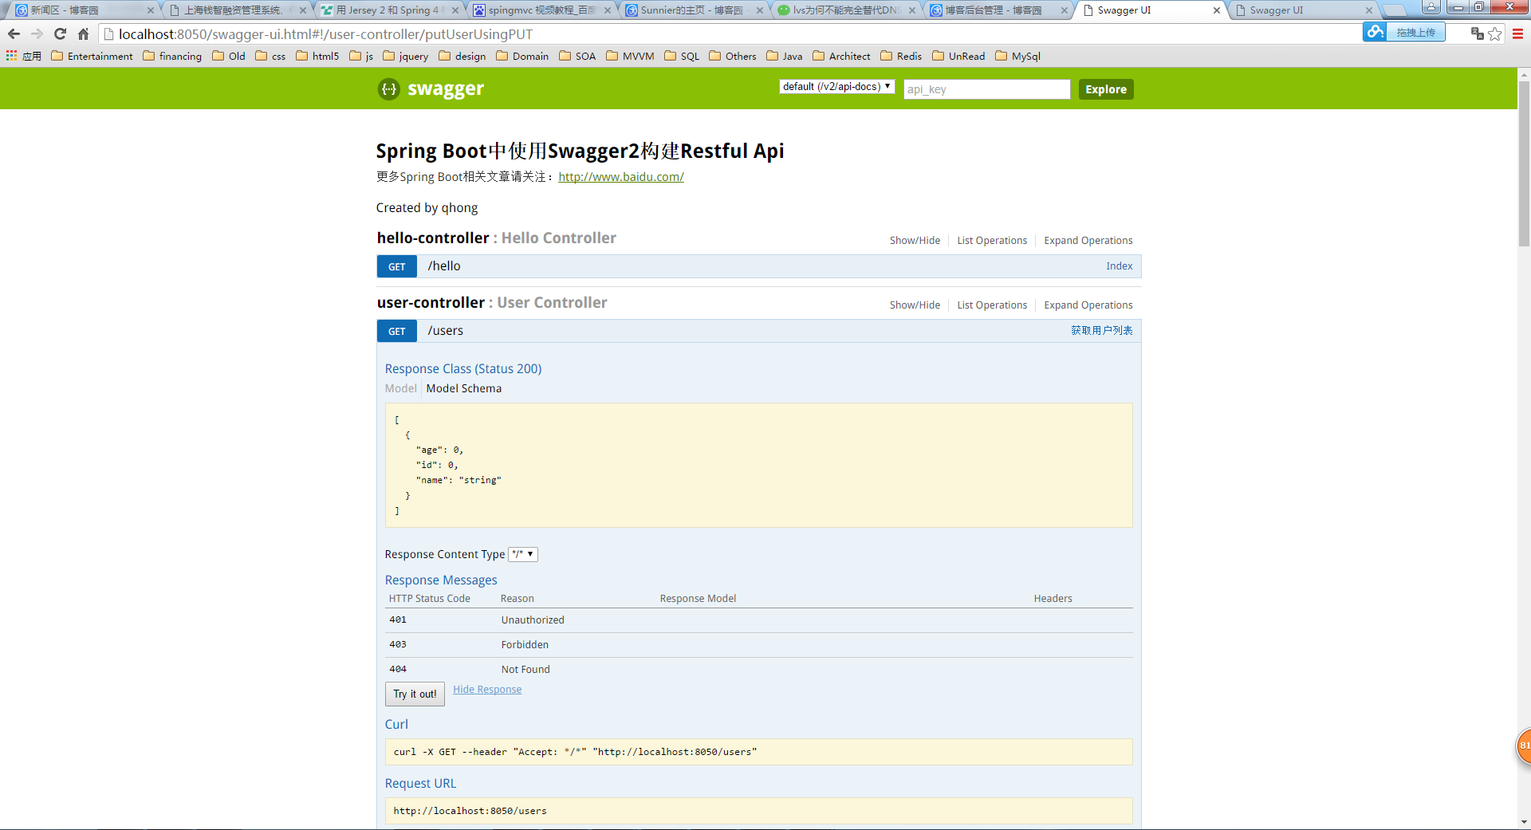This screenshot has width=1531, height=830.
Task: Click the Try it out! button
Action: [x=415, y=694]
